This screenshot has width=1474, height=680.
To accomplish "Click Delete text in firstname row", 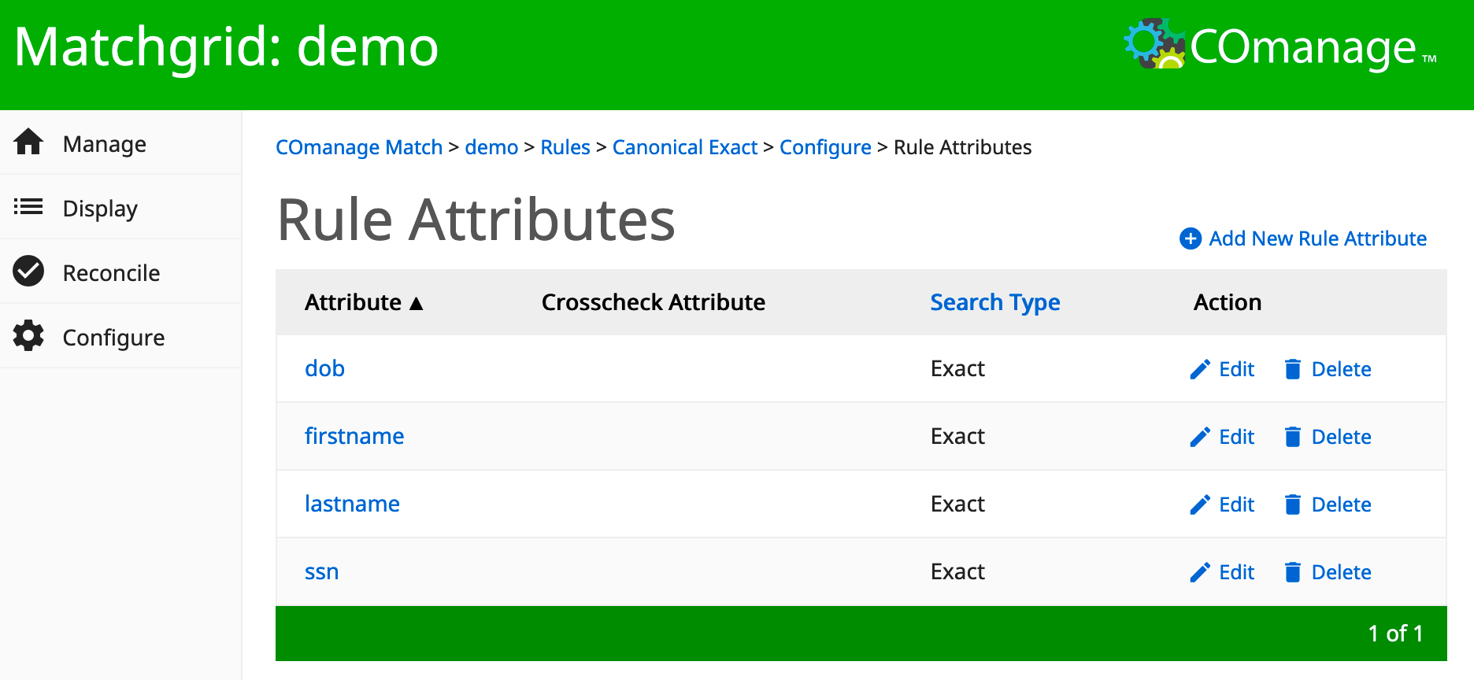I will pyautogui.click(x=1341, y=437).
